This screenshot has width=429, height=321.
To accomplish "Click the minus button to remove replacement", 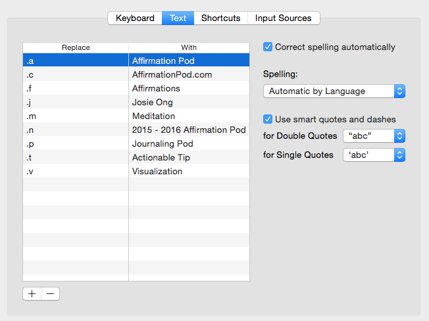I will pos(51,293).
